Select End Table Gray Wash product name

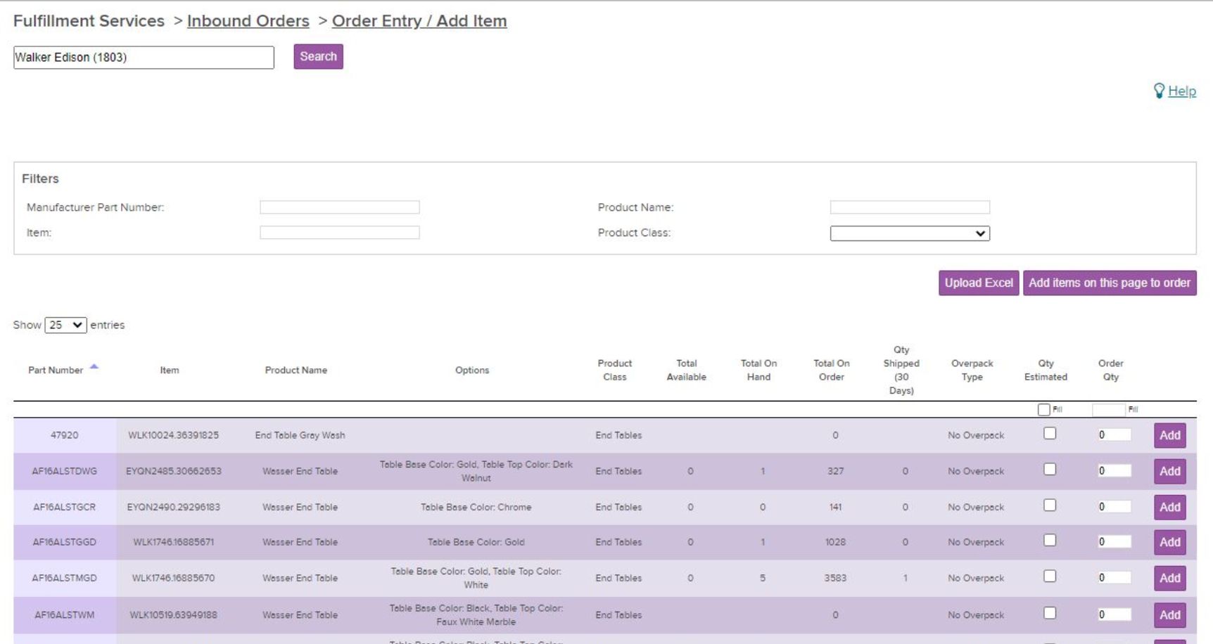click(x=300, y=435)
